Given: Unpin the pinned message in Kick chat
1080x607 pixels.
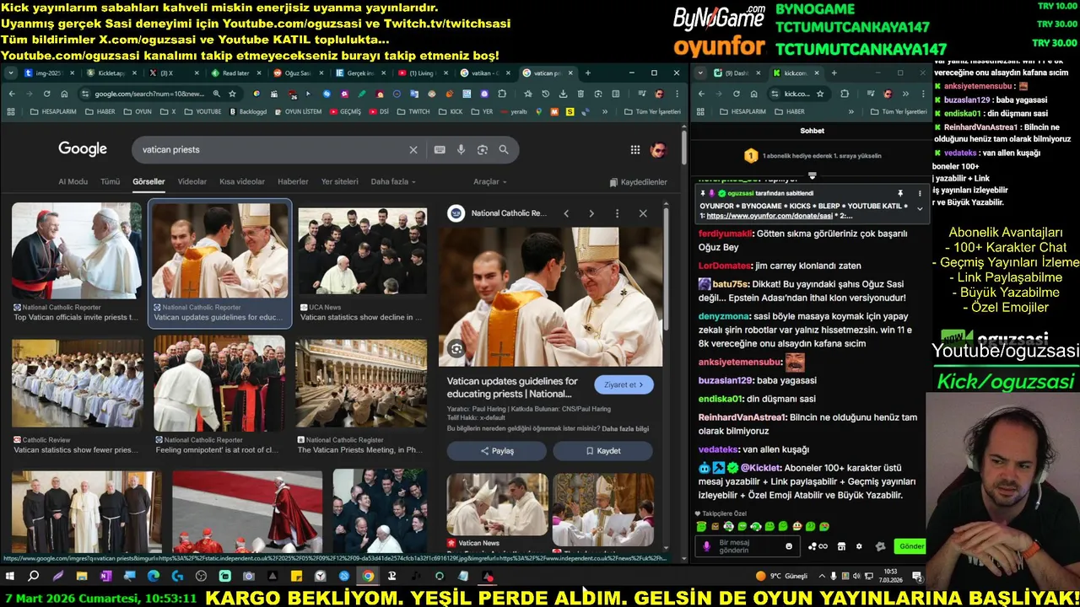Looking at the screenshot, I should click(900, 193).
